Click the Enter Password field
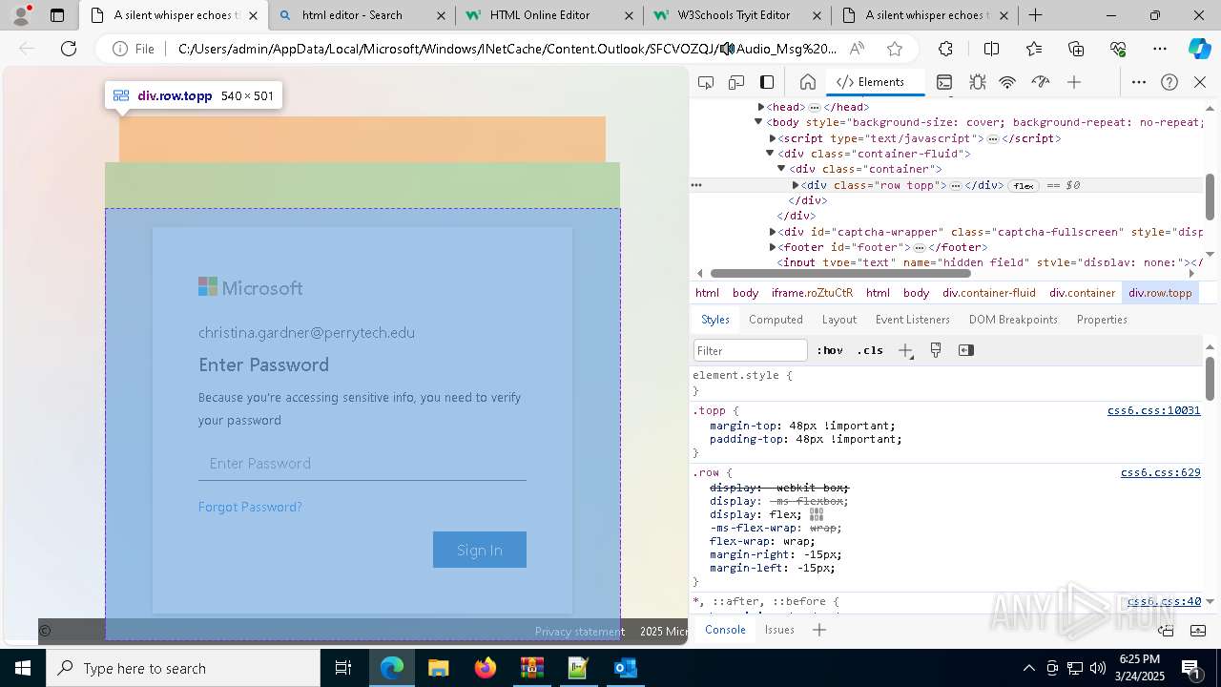This screenshot has width=1221, height=687. tap(362, 463)
